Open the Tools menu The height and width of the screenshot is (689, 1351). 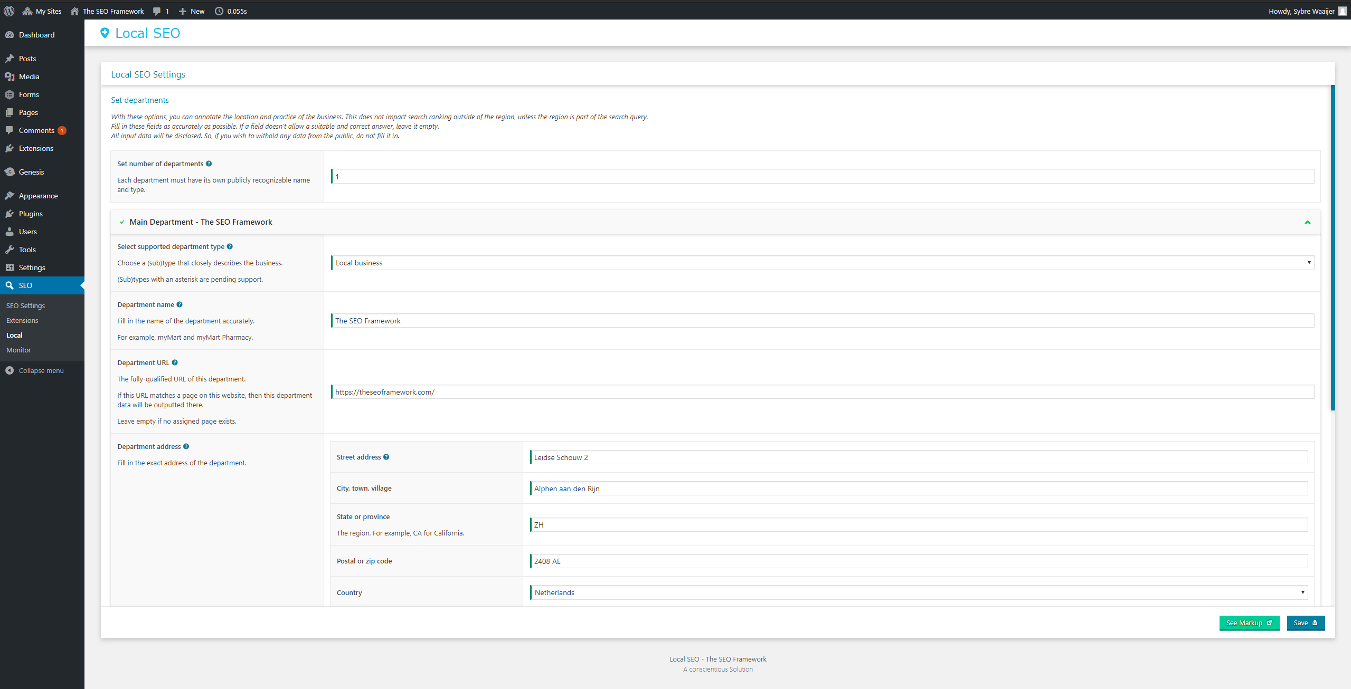coord(42,250)
